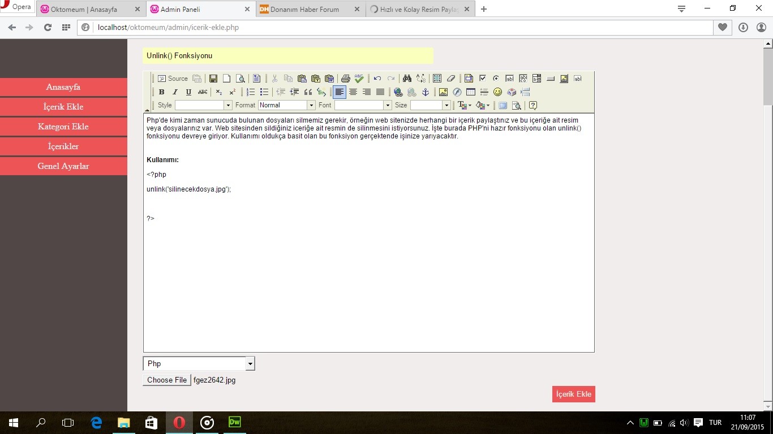Go to Anasayfa in sidebar
Viewport: 773px width, 434px height.
click(63, 87)
